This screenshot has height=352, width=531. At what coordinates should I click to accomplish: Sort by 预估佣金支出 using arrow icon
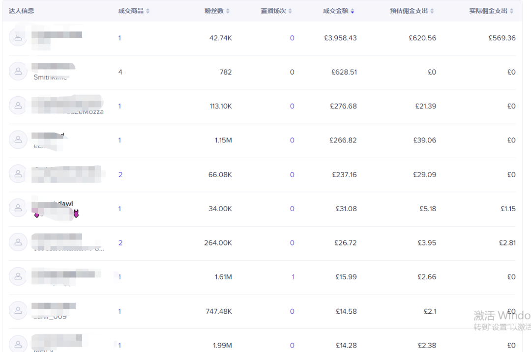(x=432, y=11)
